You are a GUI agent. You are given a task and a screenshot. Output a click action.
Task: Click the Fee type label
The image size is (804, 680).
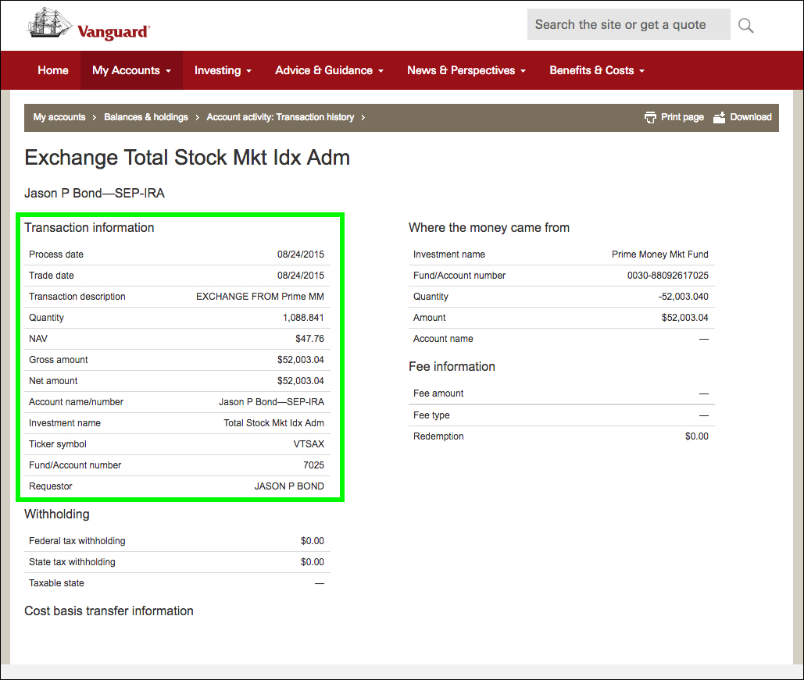[431, 415]
